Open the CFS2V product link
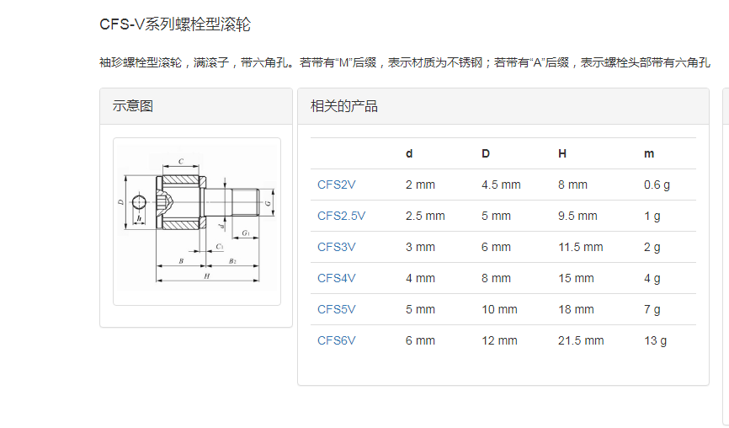 click(x=336, y=185)
